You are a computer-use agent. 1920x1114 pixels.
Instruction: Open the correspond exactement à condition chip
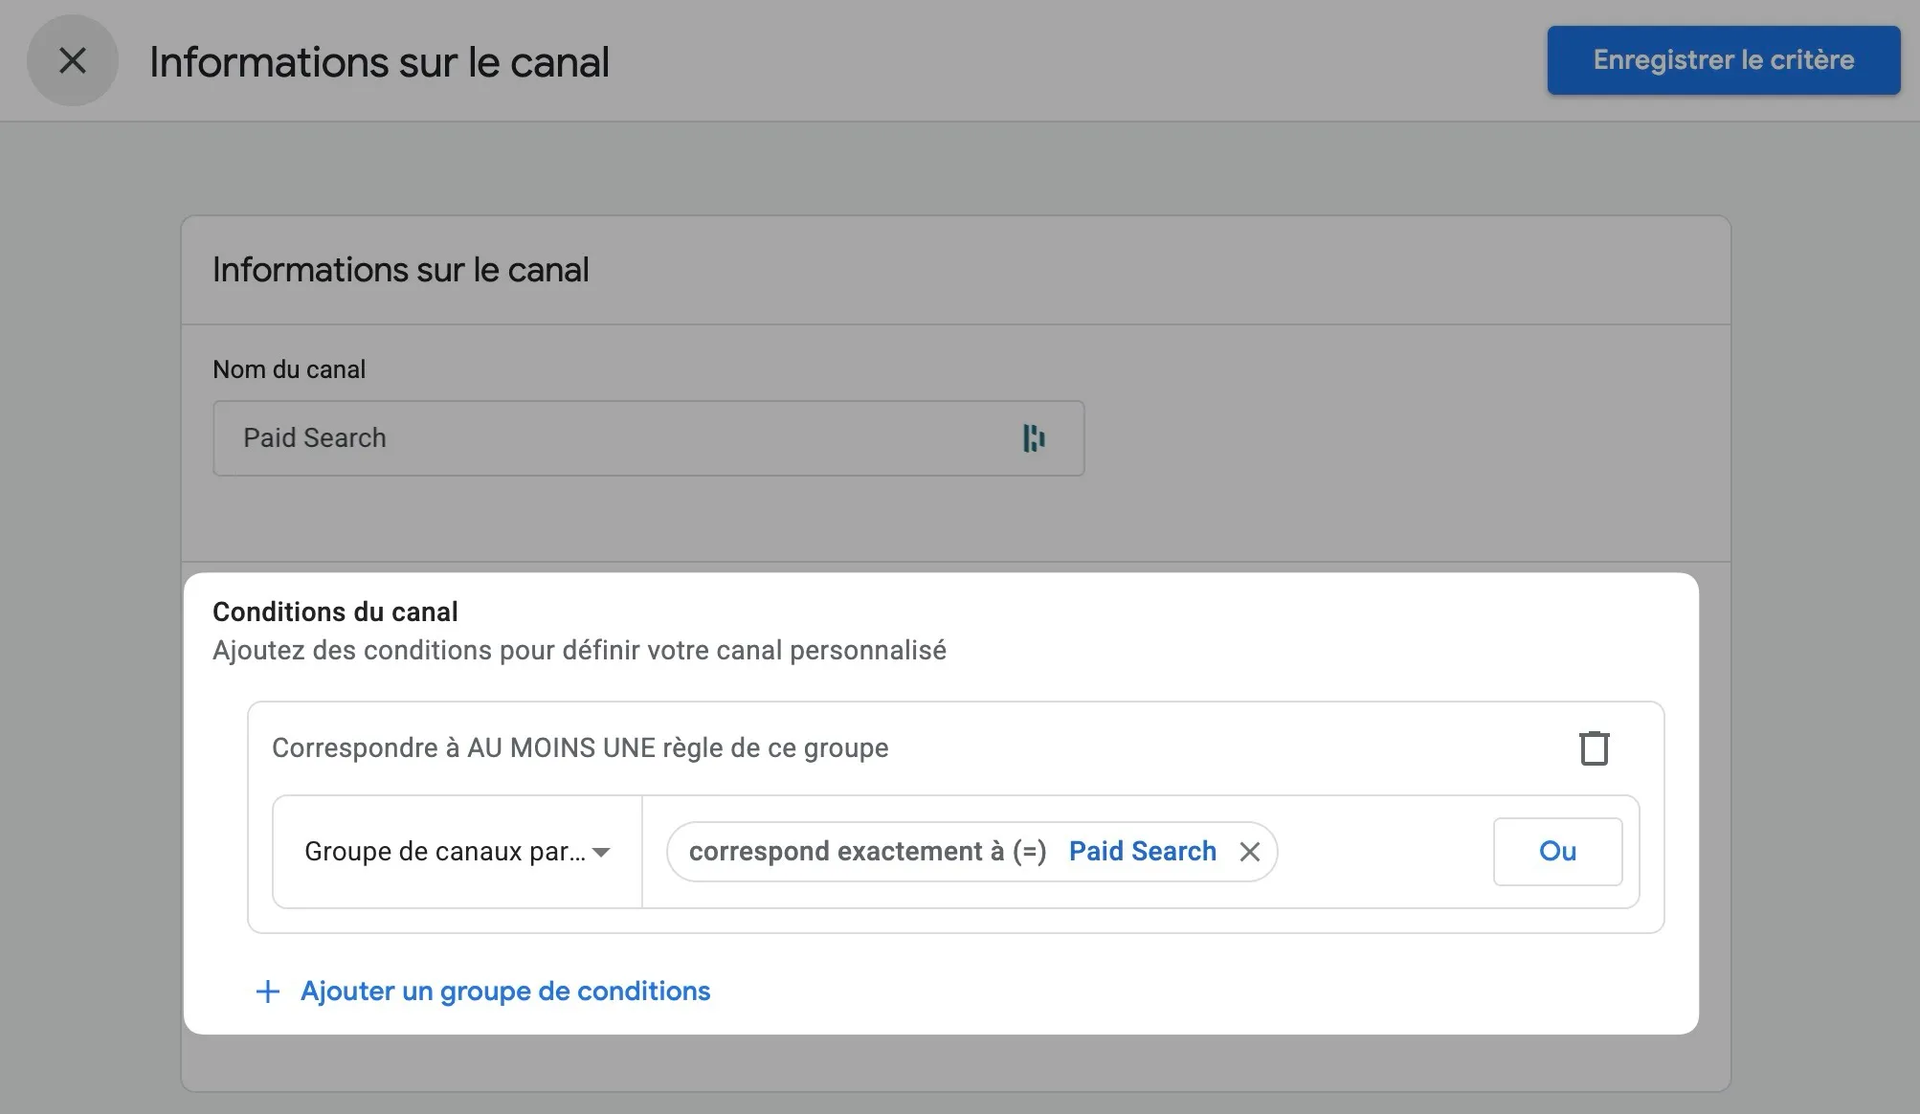(971, 852)
